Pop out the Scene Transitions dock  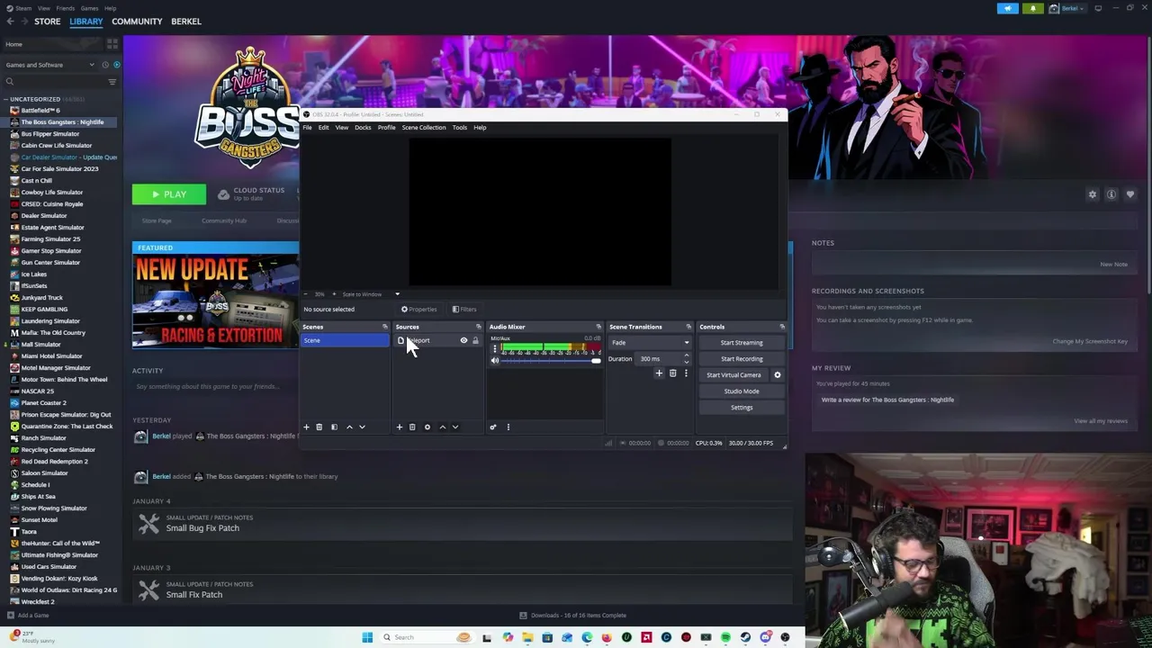[x=688, y=327]
